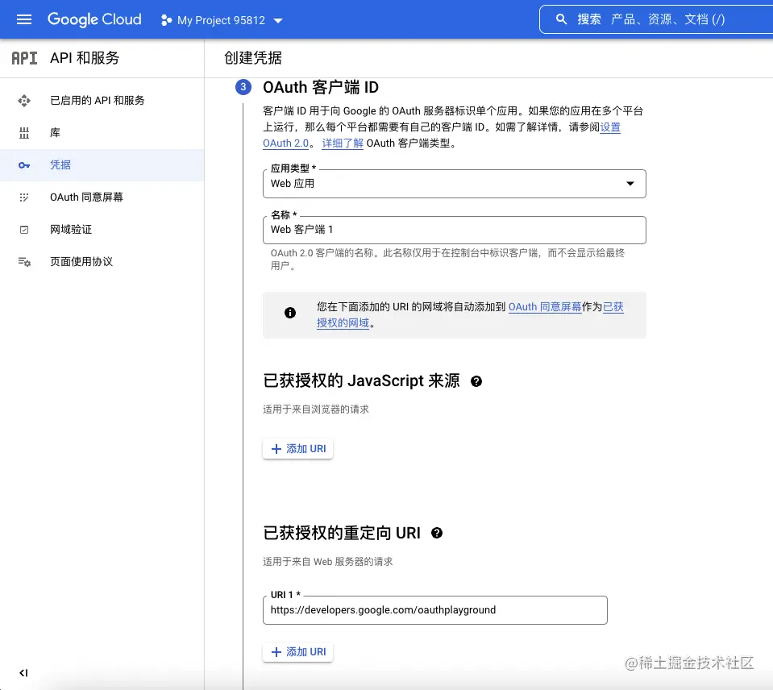Click 添加 URI under 重定向 URI
The image size is (773, 690).
point(297,651)
